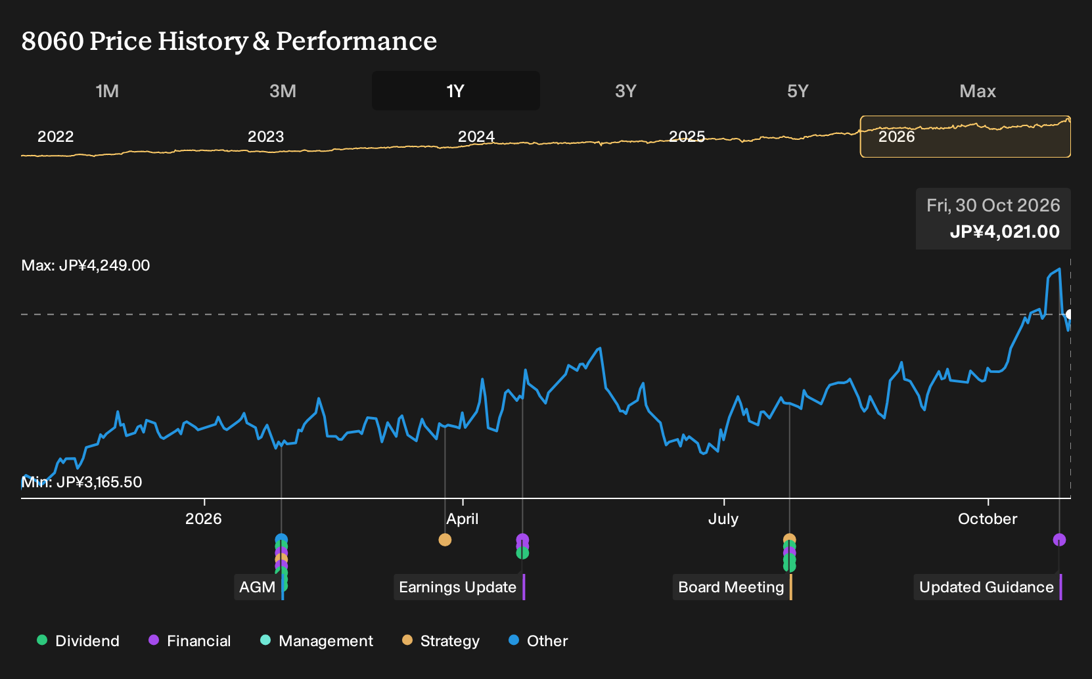Toggle the Strategy legend filter
The width and height of the screenshot is (1092, 679).
pyautogui.click(x=441, y=641)
